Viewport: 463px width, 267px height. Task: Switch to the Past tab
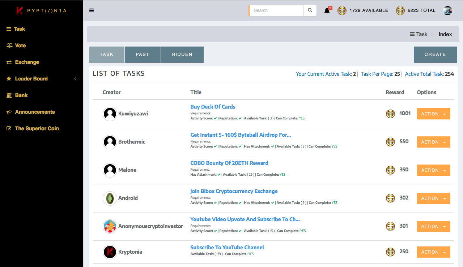(143, 54)
